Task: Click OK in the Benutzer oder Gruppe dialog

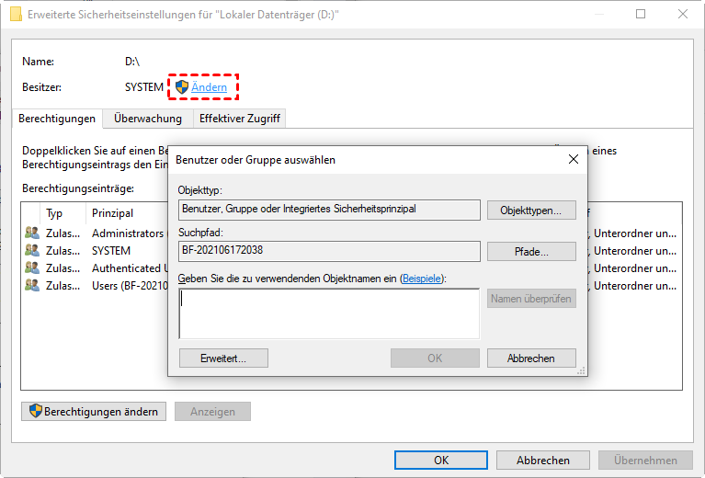Action: 435,358
